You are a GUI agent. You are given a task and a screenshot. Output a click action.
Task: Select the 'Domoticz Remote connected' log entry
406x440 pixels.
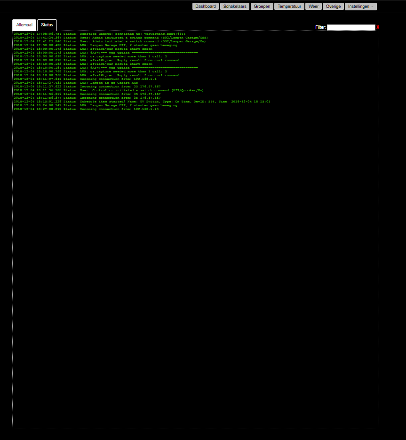coord(99,34)
